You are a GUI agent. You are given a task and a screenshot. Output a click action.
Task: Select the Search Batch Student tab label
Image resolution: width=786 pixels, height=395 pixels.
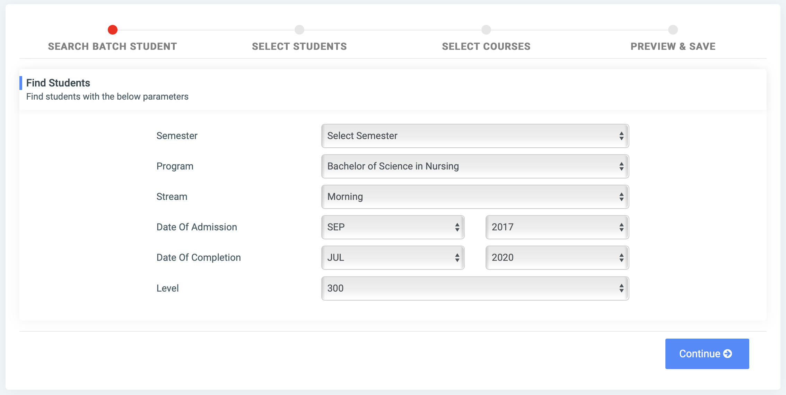[x=113, y=46]
